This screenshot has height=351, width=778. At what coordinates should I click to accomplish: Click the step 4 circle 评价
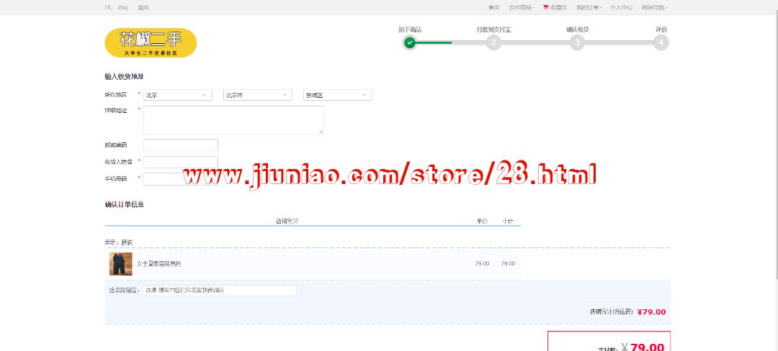pos(661,42)
